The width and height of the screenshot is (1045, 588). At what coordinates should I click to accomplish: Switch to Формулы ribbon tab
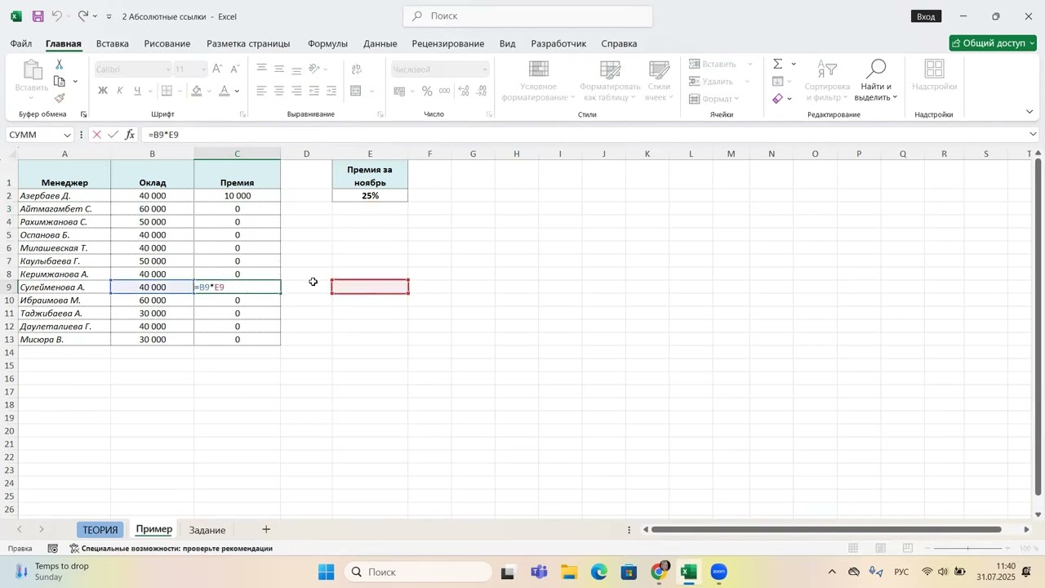327,43
